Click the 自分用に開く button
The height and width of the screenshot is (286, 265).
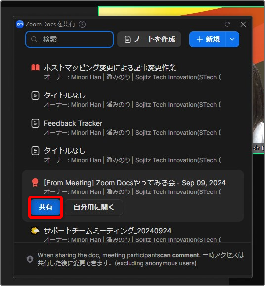(x=93, y=207)
